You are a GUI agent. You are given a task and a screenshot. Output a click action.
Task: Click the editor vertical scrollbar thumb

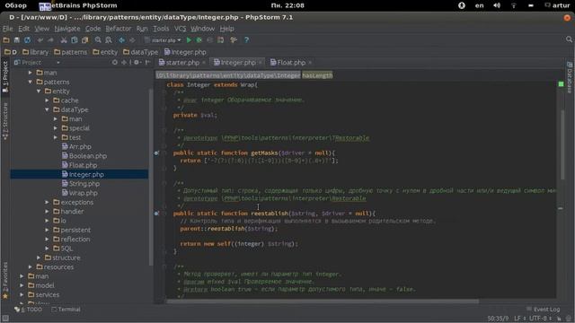coord(562,144)
